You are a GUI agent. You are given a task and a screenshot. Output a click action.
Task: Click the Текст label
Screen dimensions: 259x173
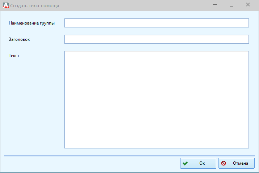tap(14, 56)
